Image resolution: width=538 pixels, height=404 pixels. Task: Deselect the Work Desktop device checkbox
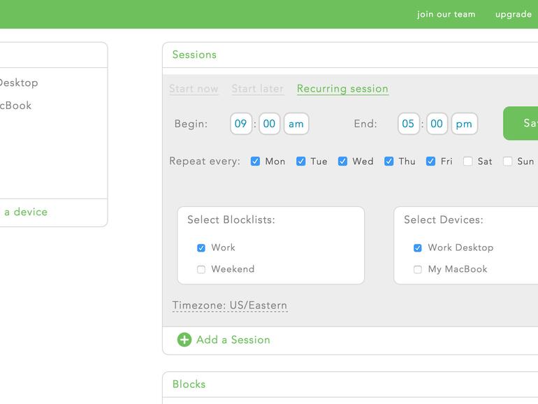coord(418,248)
